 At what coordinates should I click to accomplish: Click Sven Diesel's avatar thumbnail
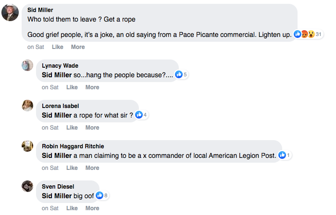(27, 186)
